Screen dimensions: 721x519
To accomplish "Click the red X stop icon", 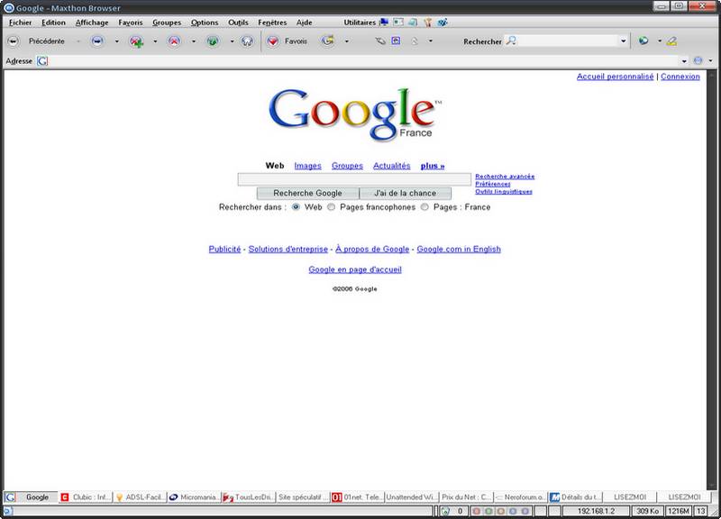I will 174,41.
